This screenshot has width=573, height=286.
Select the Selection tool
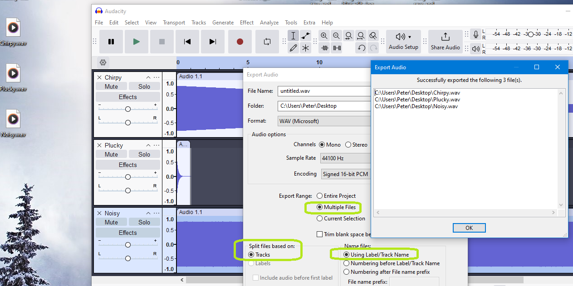(x=293, y=35)
